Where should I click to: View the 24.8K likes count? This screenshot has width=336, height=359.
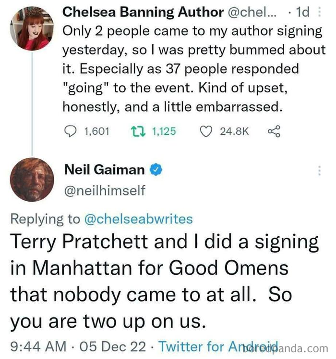click(234, 131)
